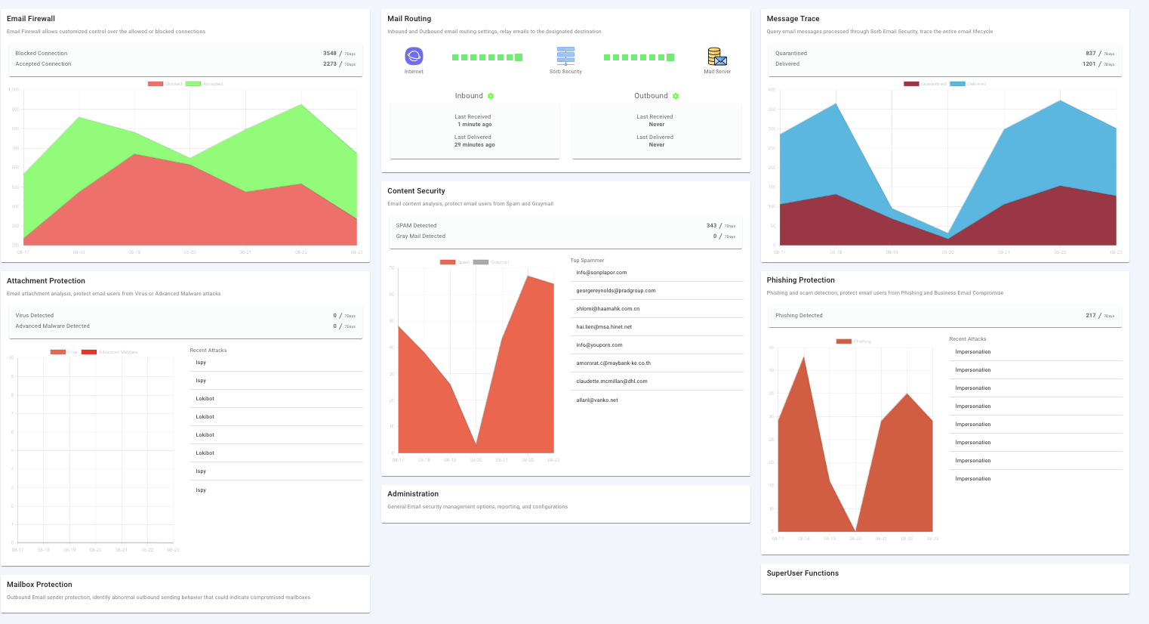Click the Internet globe icon

[x=414, y=56]
